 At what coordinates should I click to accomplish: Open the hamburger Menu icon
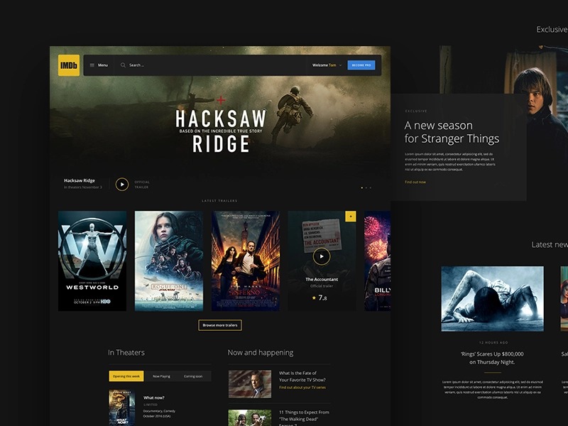click(x=92, y=65)
